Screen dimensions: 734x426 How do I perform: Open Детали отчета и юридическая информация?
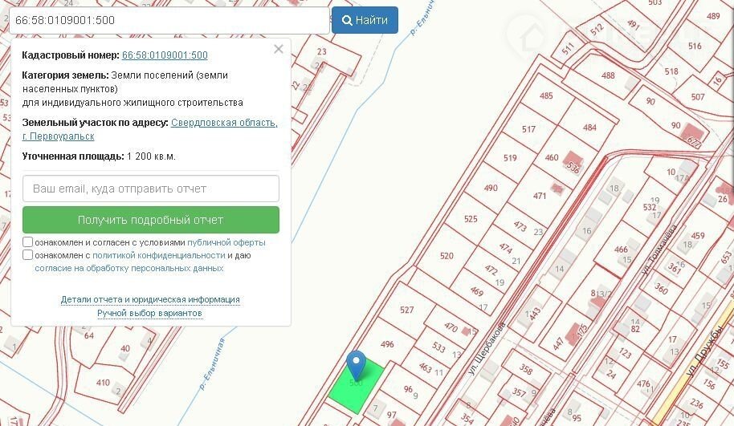point(150,299)
